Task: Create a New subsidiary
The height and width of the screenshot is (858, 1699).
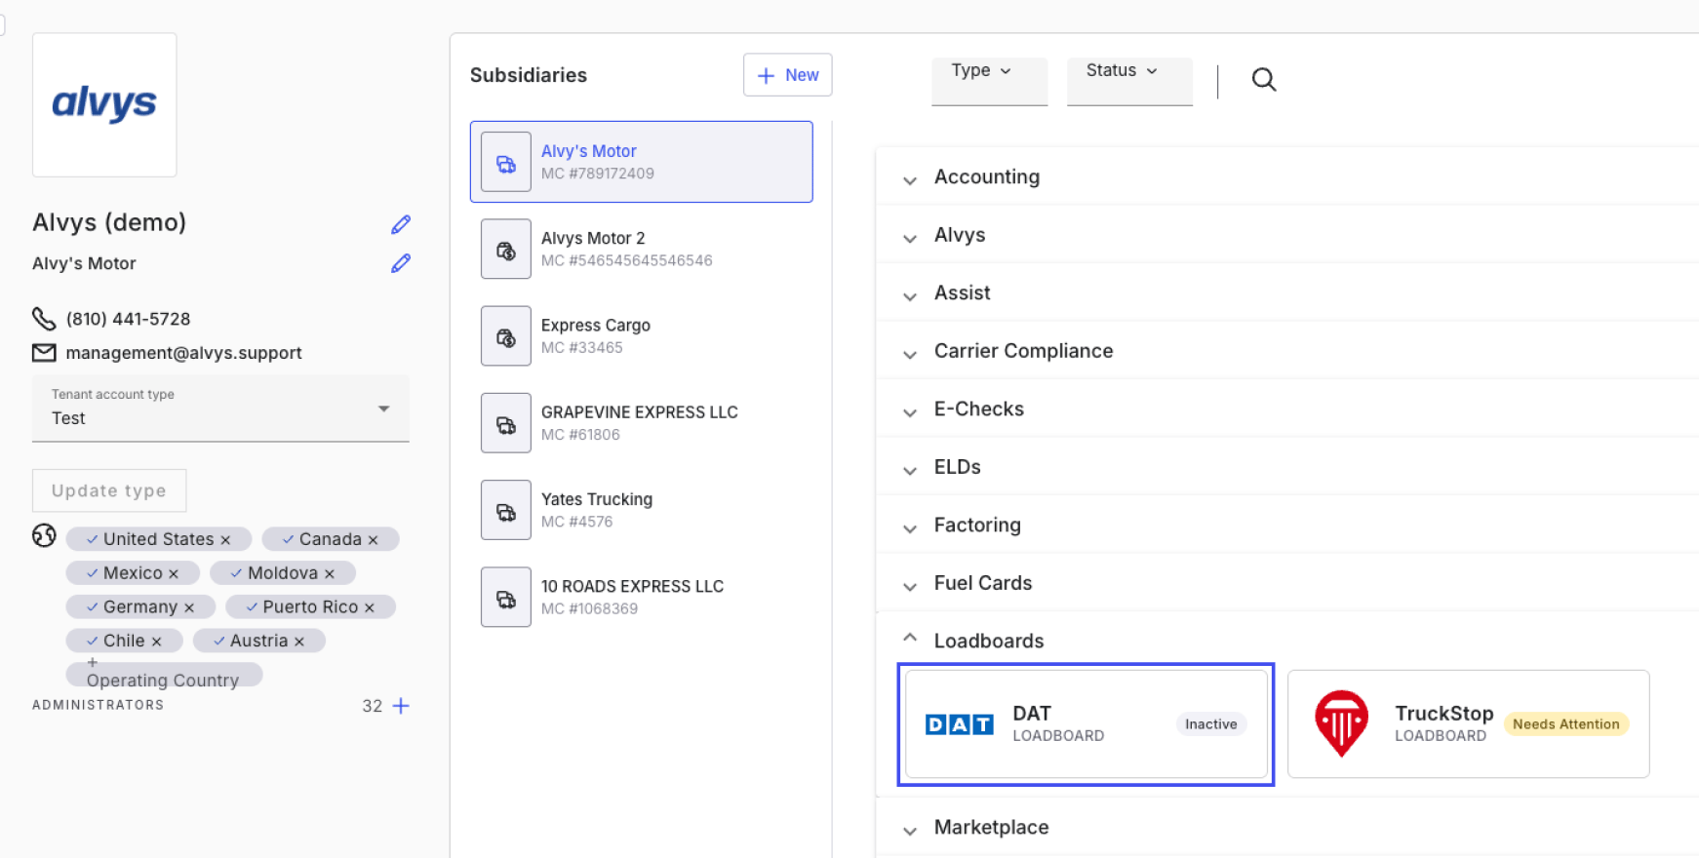Action: pos(788,75)
